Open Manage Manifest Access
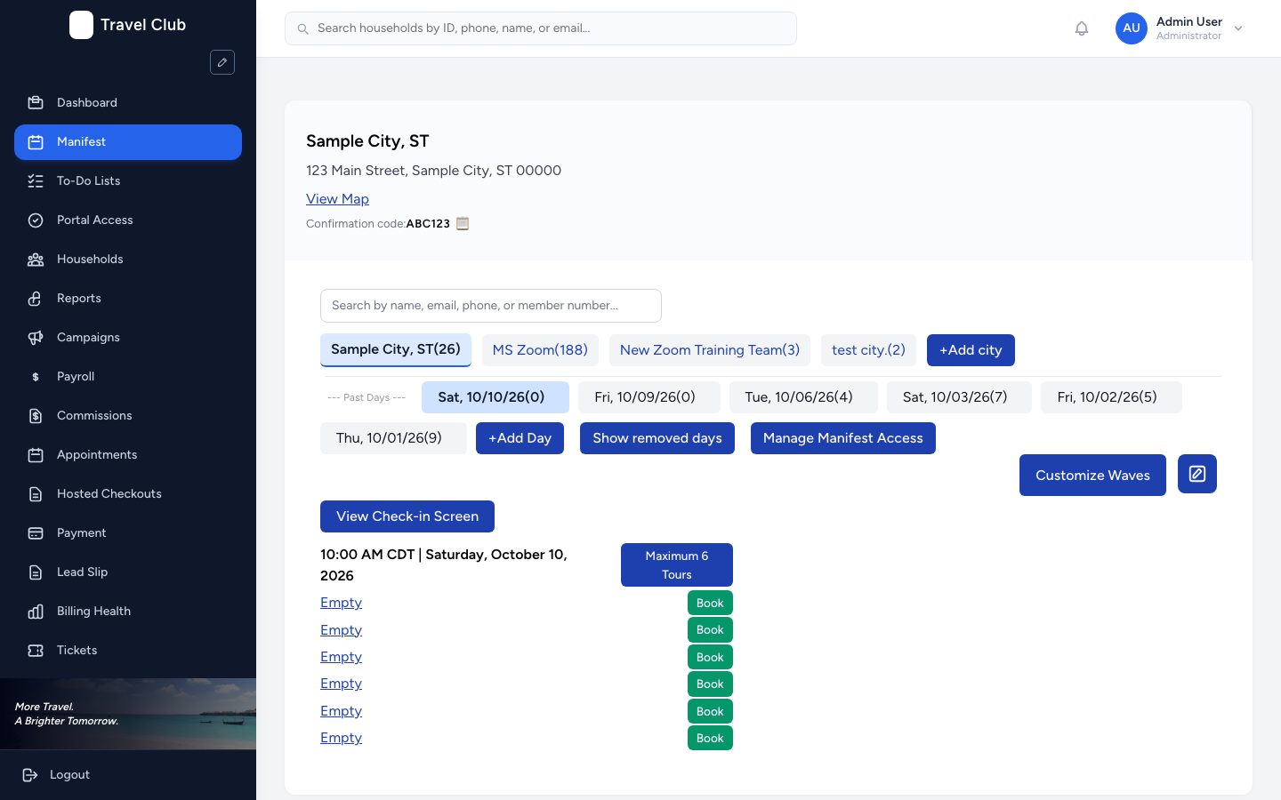 [x=843, y=438]
